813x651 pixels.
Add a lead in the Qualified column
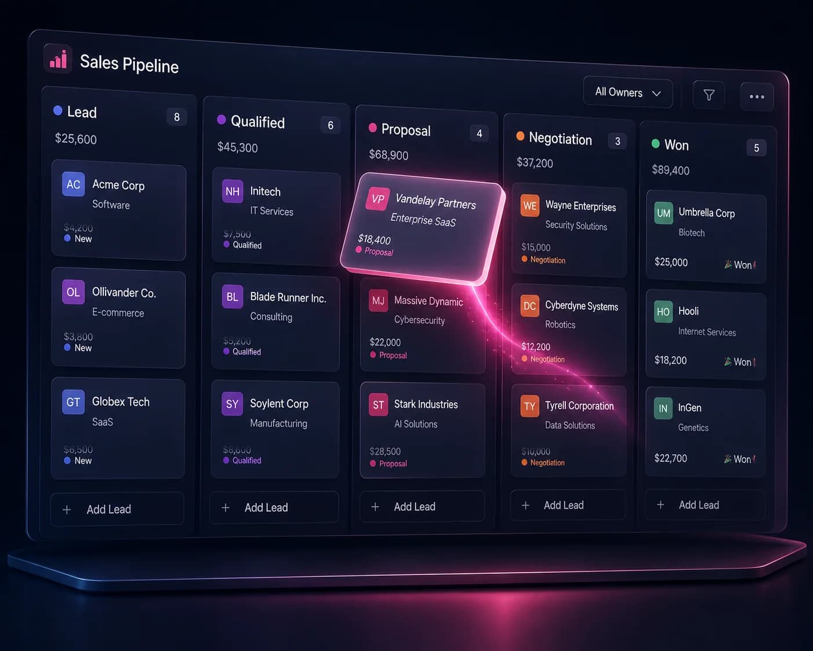(274, 507)
